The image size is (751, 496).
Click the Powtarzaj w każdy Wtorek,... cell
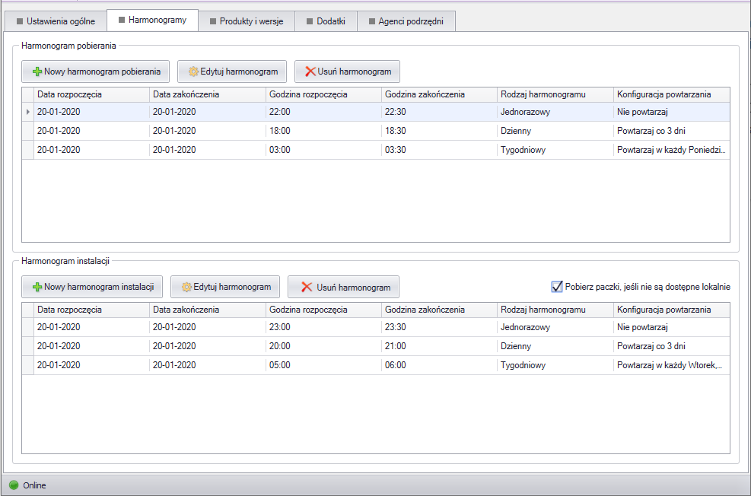(672, 365)
